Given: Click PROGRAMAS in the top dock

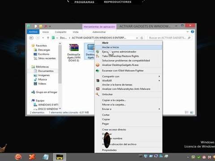Looking at the screenshot, I should (84, 2).
